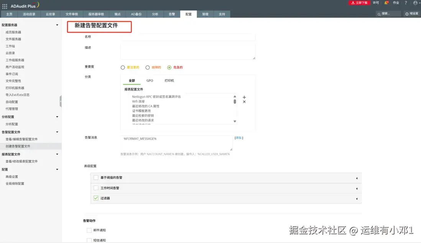Enable the 邮件通知 checkbox

[89, 230]
